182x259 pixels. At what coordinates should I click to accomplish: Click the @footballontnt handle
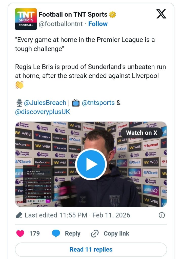click(x=61, y=24)
